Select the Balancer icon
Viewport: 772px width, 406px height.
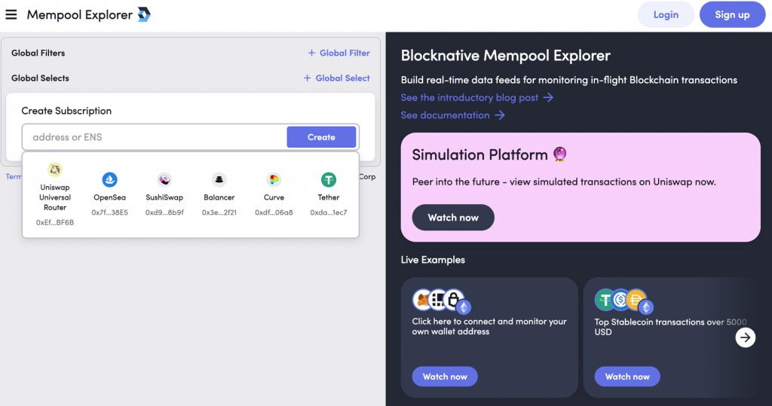click(219, 179)
